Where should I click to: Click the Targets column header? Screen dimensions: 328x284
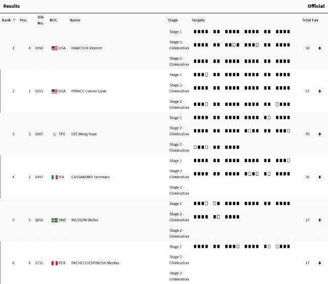198,20
